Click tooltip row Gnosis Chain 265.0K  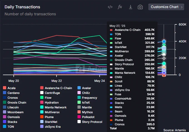[x=132, y=60]
